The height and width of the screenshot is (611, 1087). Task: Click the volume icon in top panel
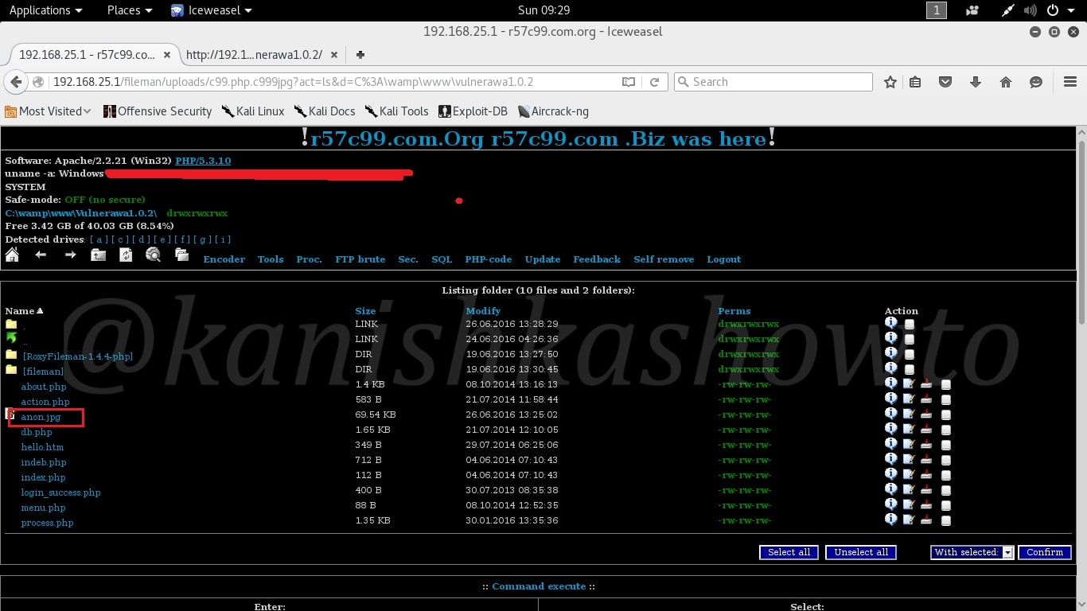point(1031,10)
